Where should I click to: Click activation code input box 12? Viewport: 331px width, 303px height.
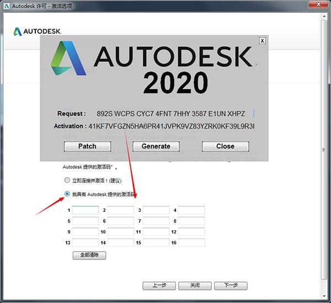[x=191, y=232]
